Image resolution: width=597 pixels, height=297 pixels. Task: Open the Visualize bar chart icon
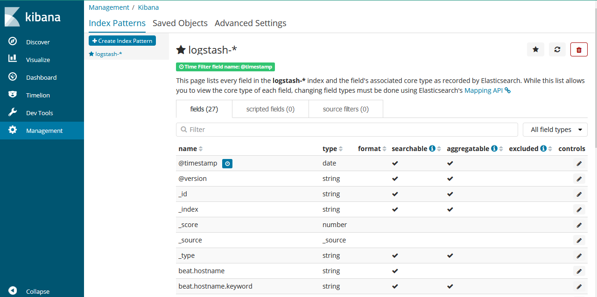click(13, 59)
